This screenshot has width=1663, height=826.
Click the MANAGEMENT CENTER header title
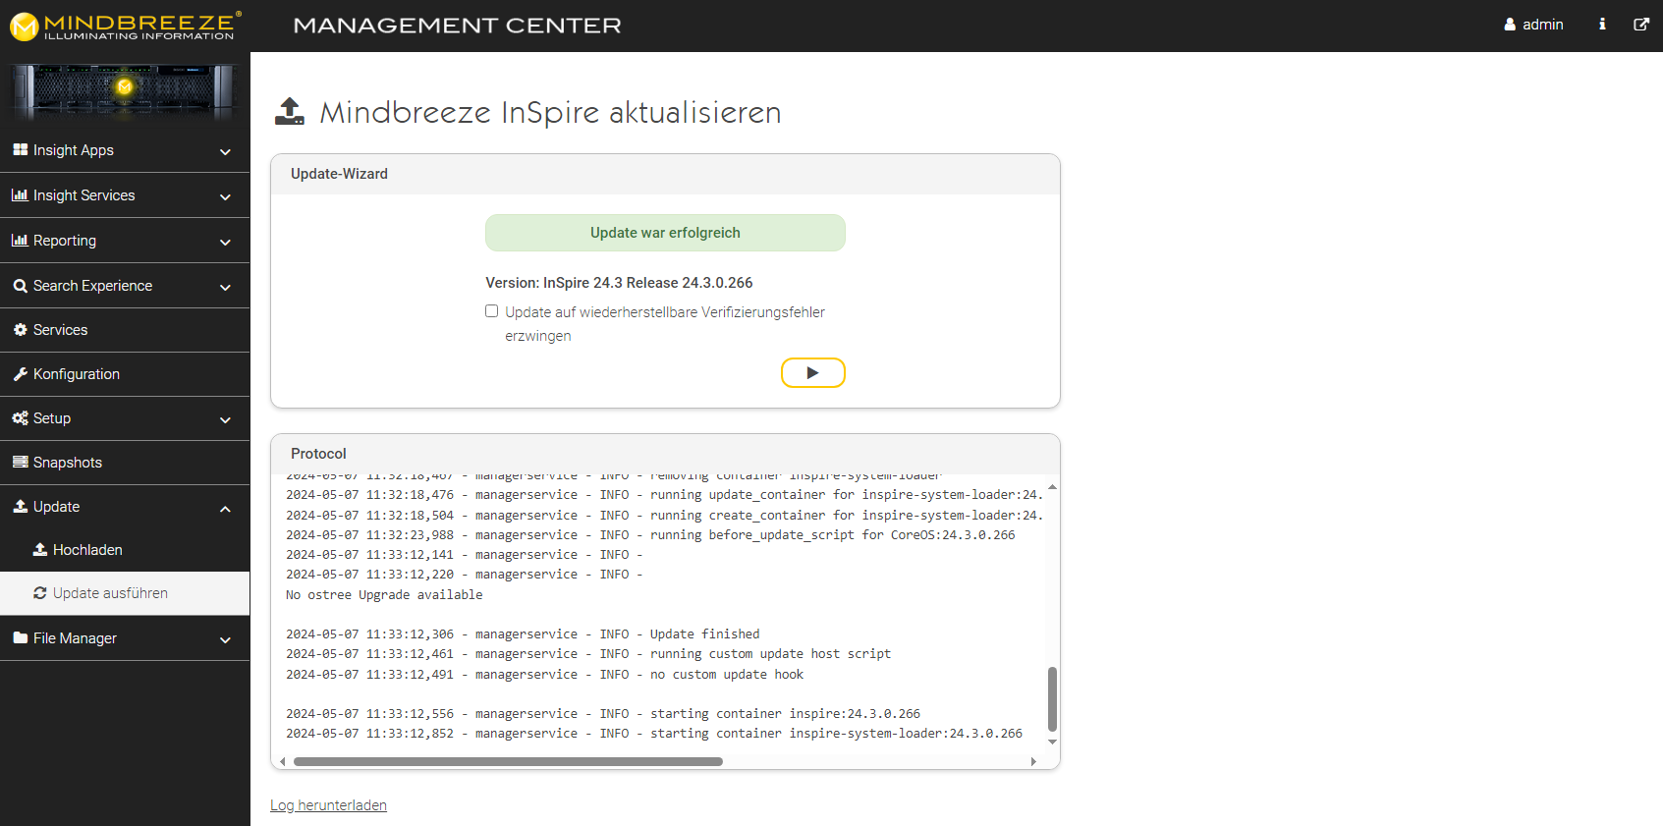tap(457, 26)
